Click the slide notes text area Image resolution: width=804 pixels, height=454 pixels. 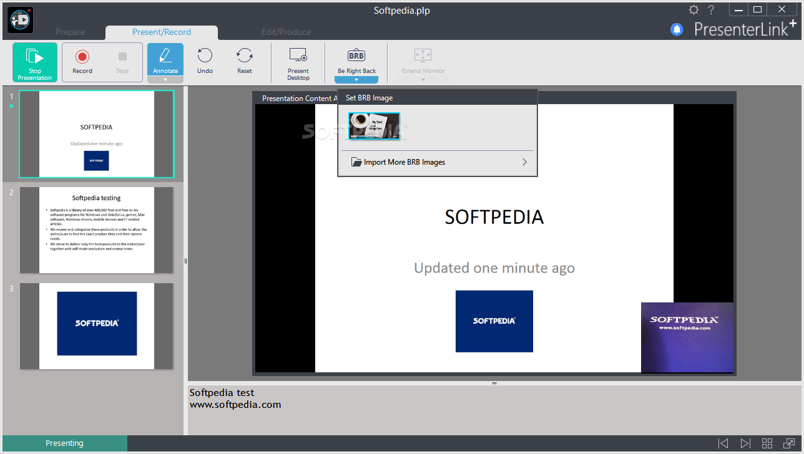pos(494,410)
